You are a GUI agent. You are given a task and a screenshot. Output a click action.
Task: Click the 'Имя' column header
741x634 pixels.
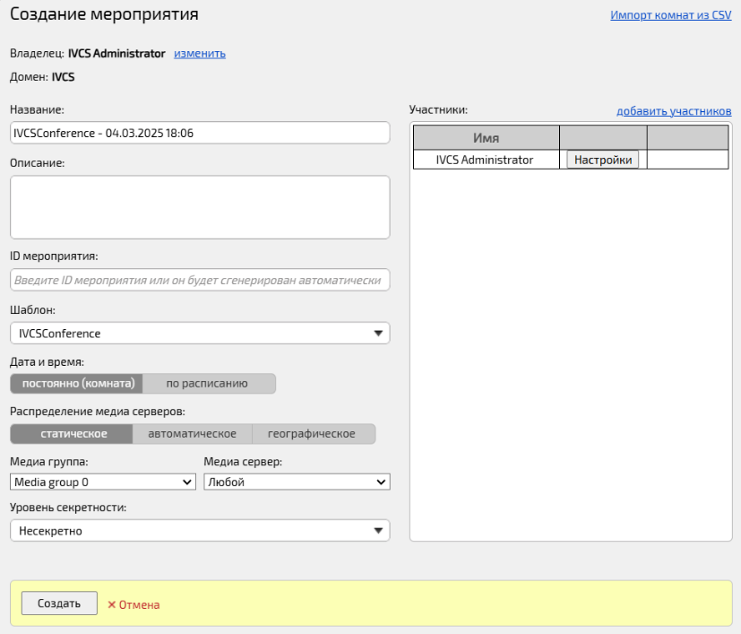(486, 138)
